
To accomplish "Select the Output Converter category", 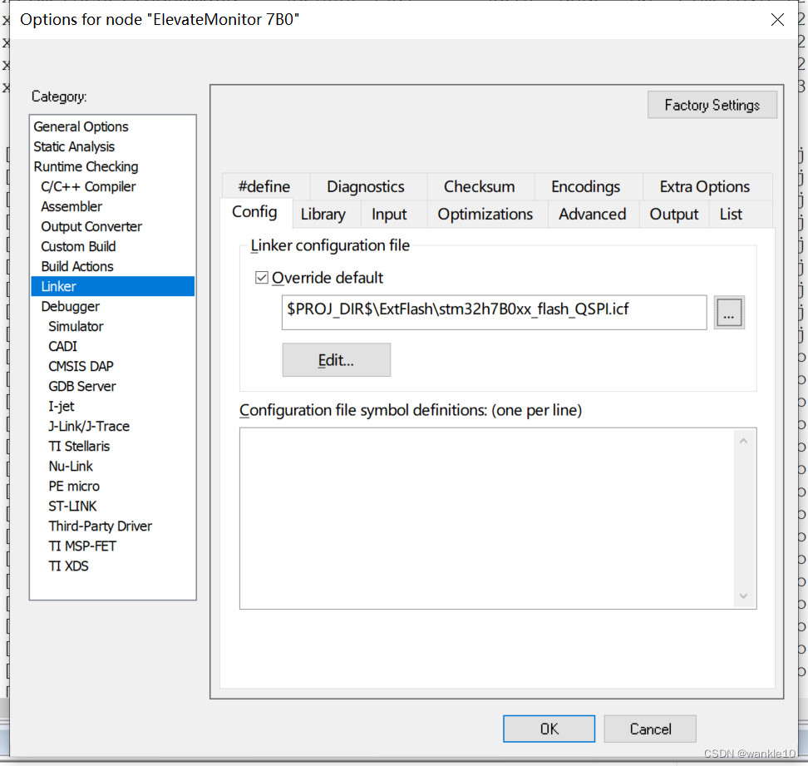I will [x=91, y=226].
